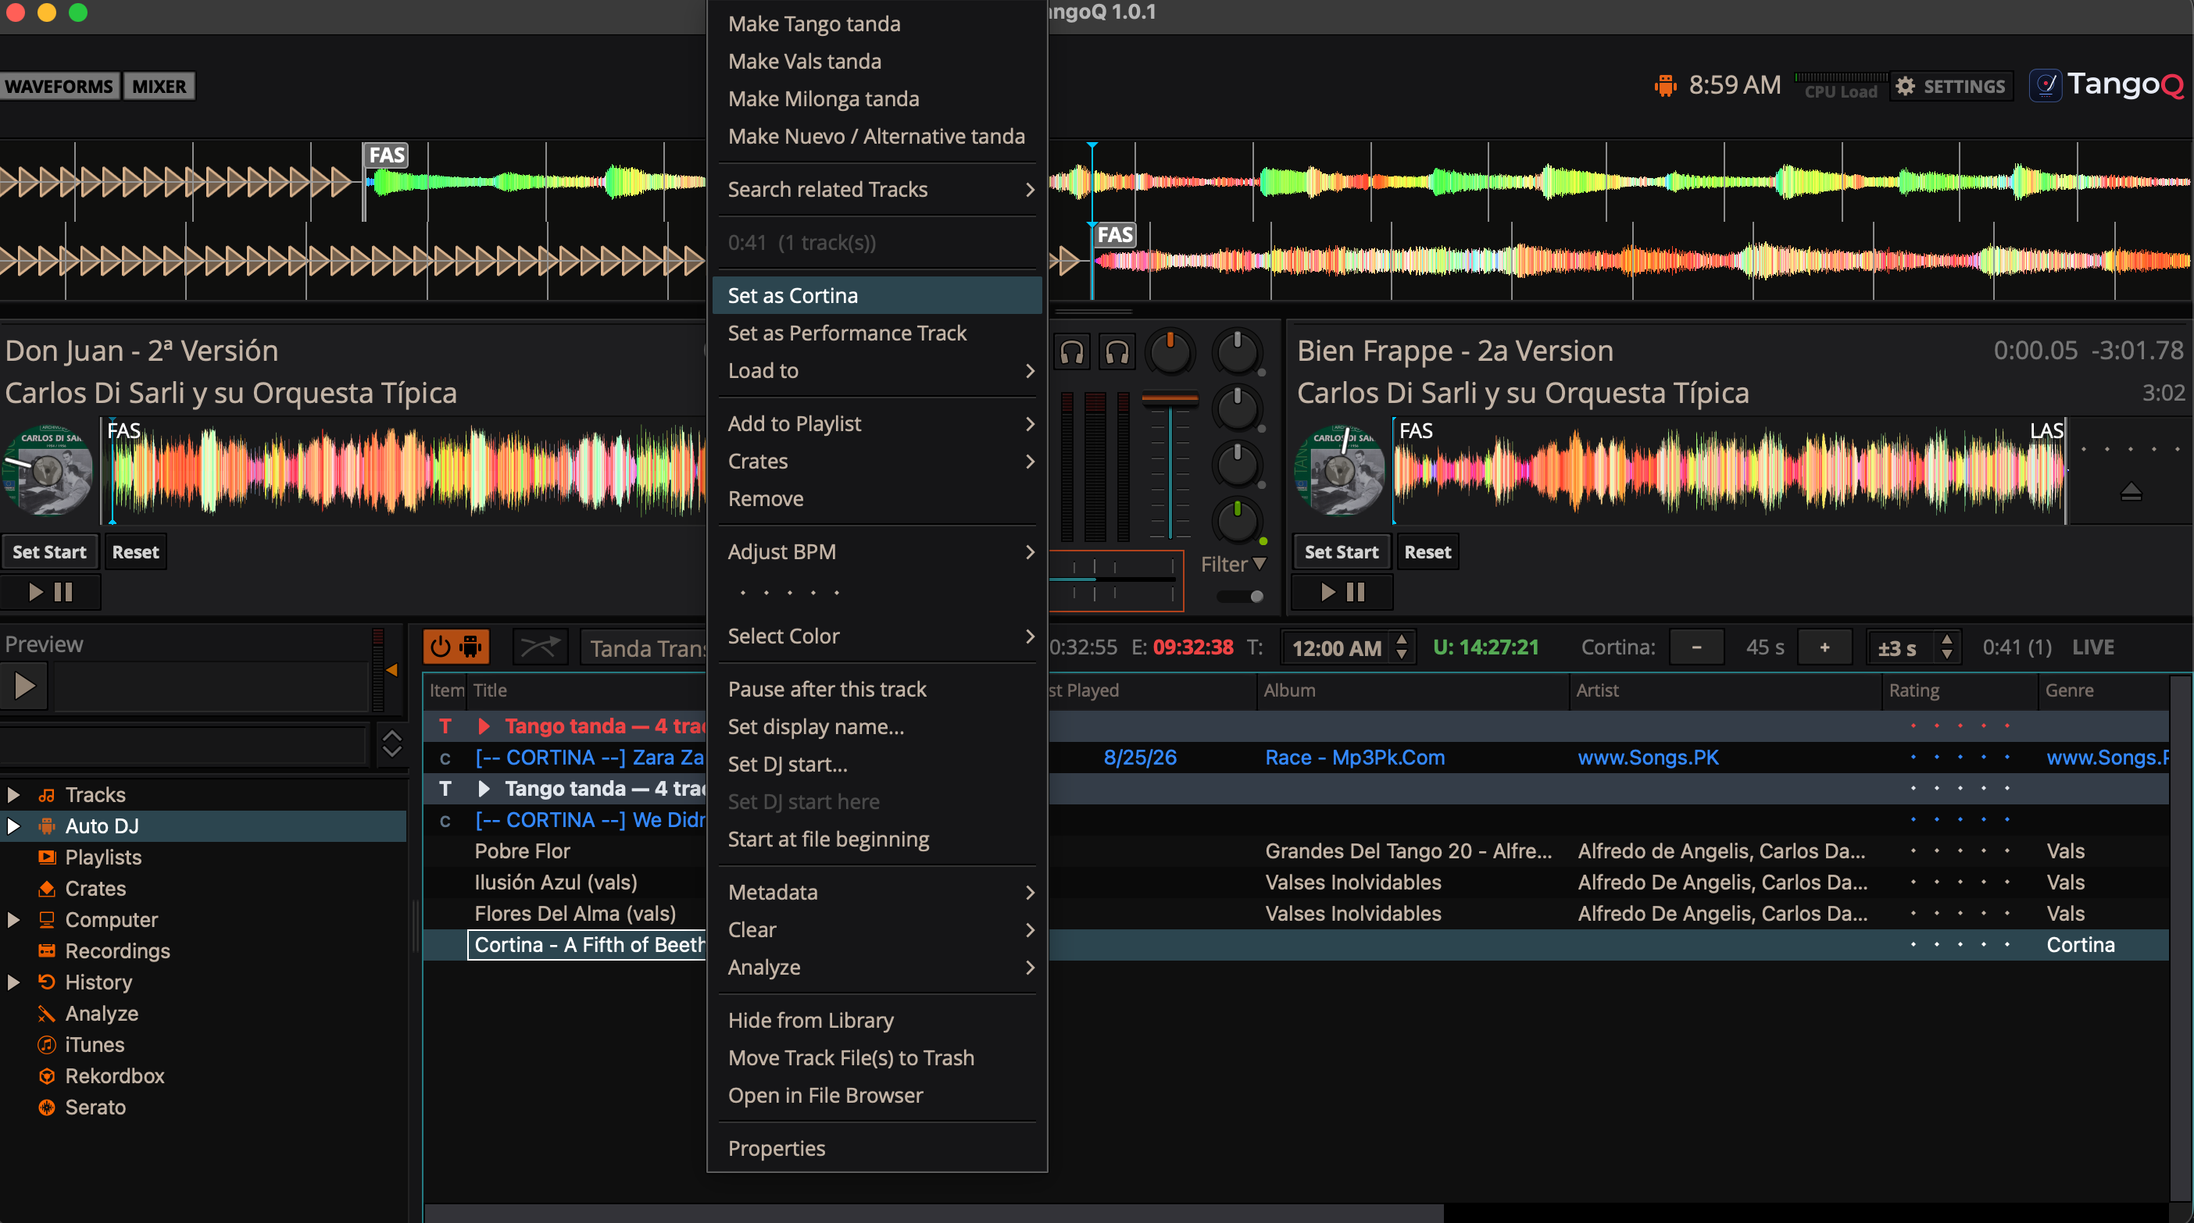This screenshot has height=1223, width=2194.
Task: Click Reset on the left deck
Action: [x=135, y=552]
